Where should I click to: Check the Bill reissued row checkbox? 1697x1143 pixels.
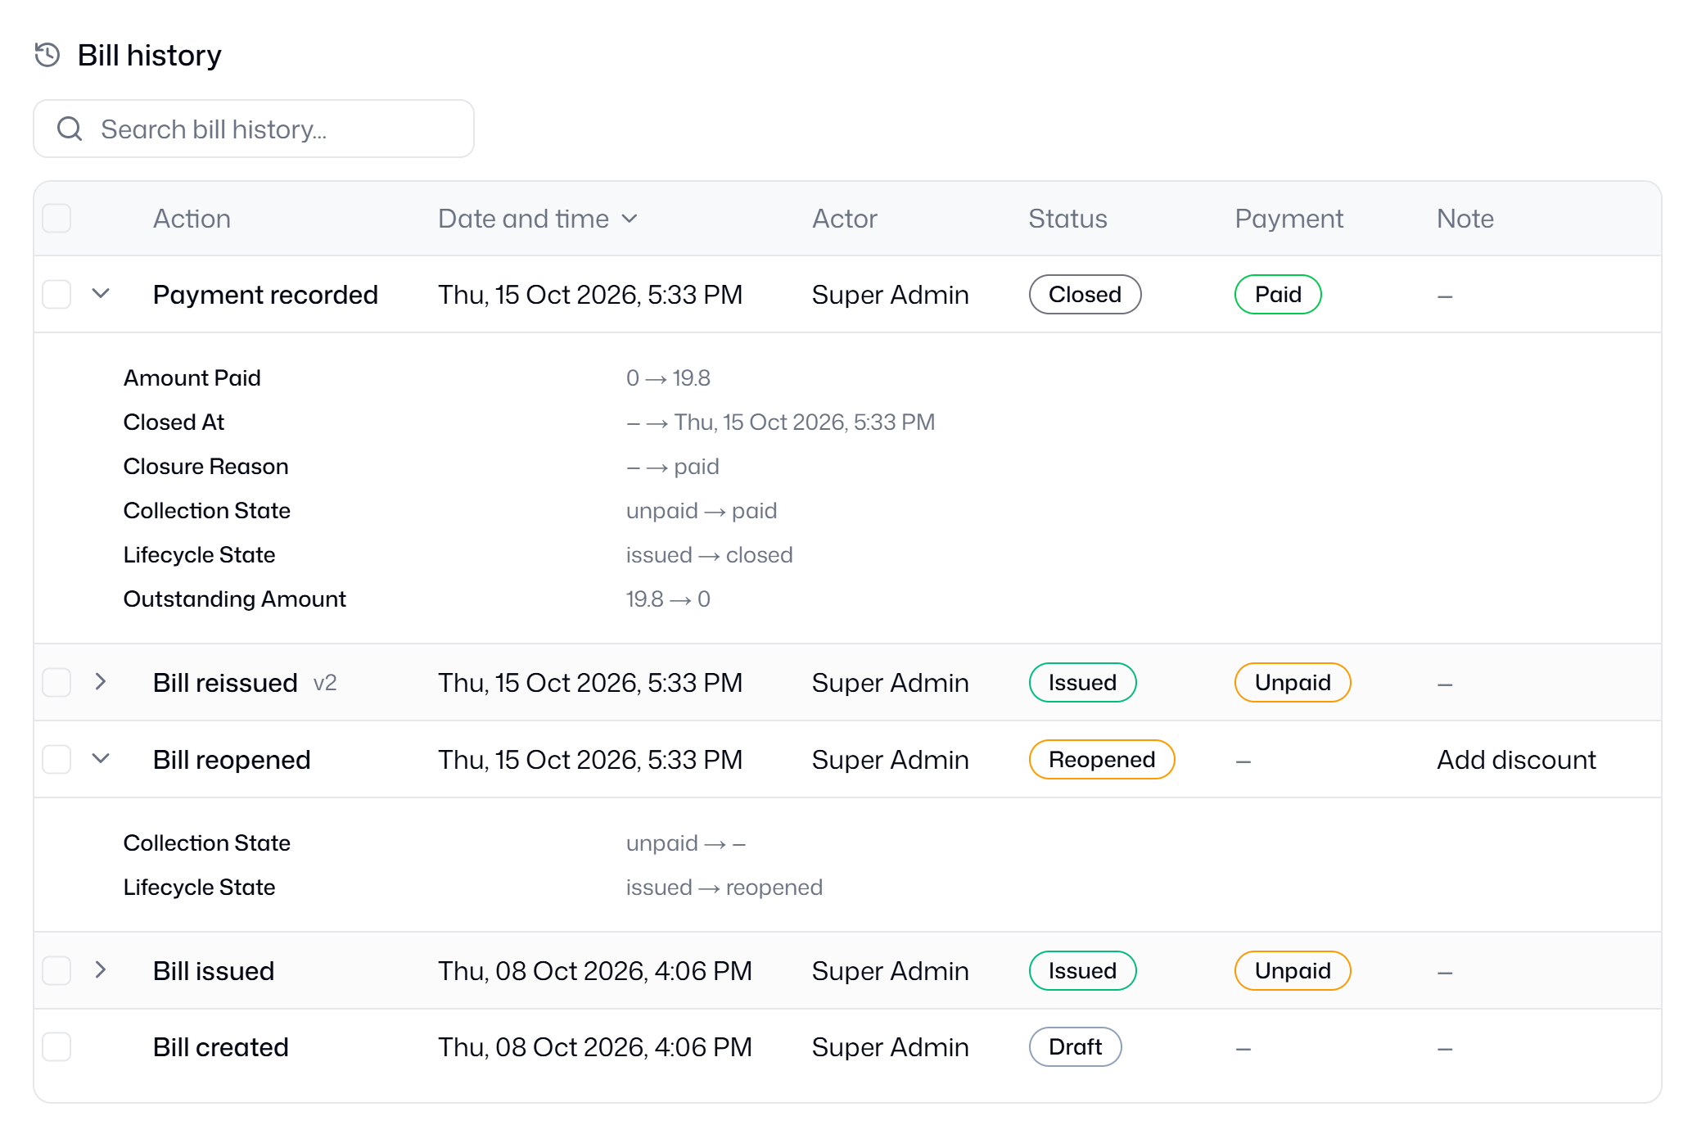56,682
